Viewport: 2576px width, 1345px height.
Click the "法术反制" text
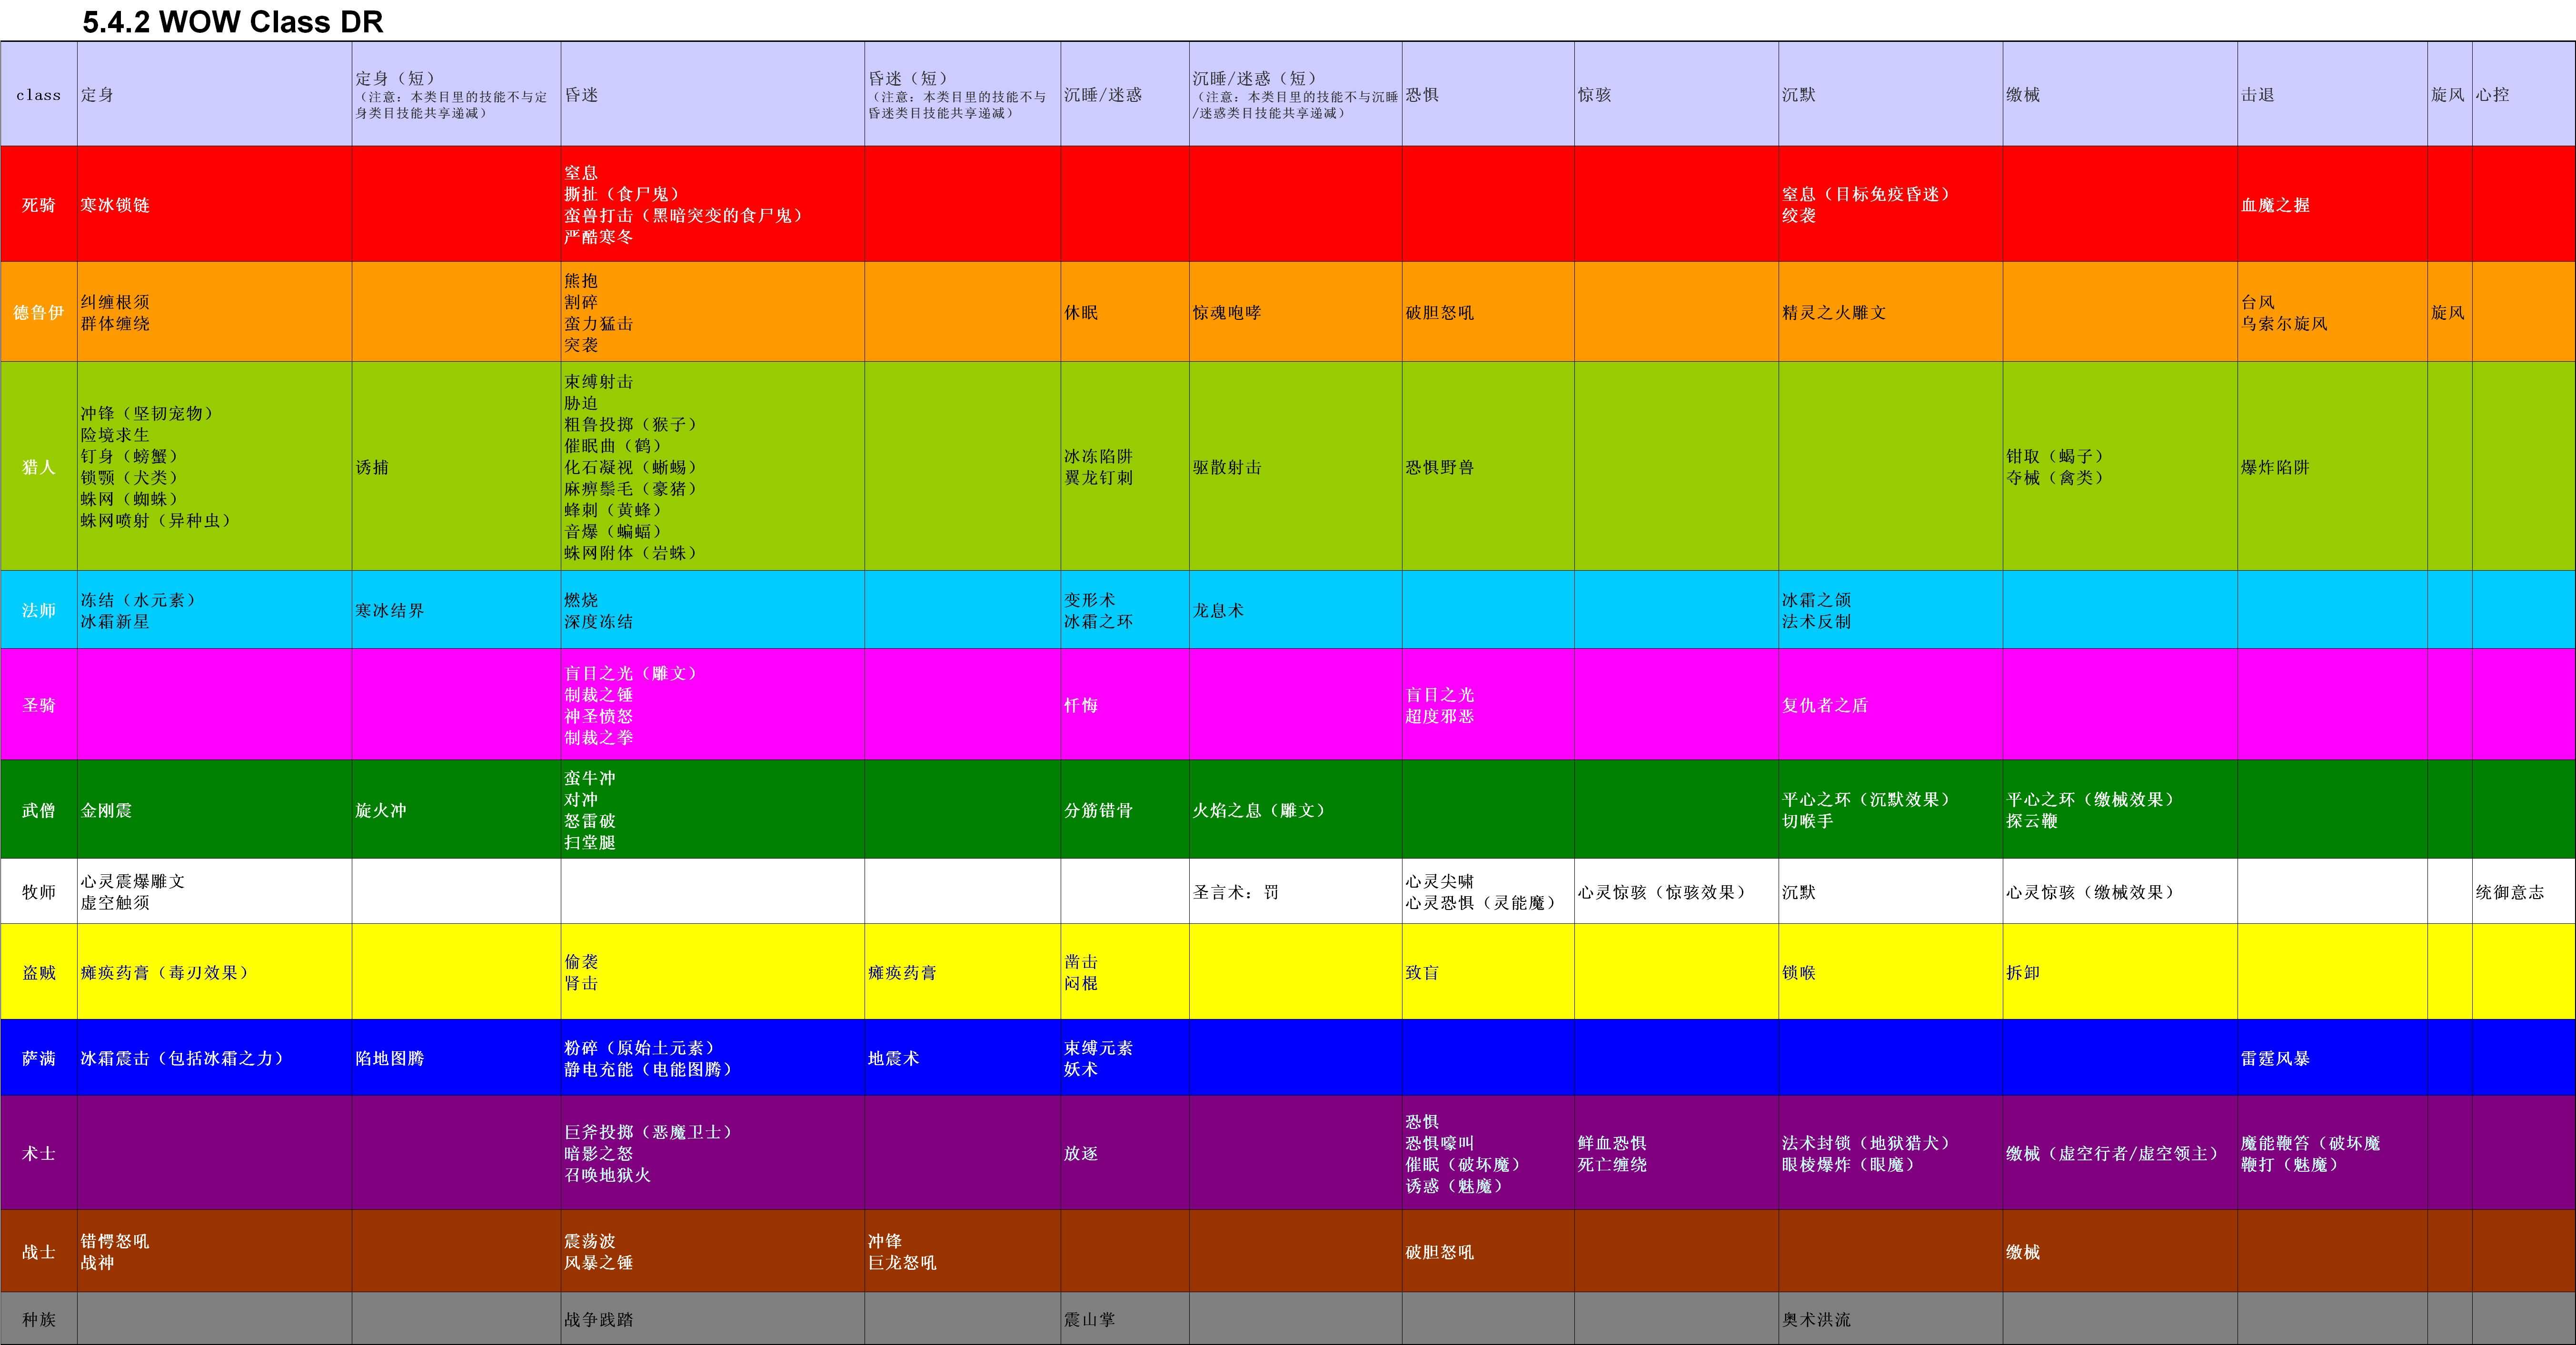1816,621
